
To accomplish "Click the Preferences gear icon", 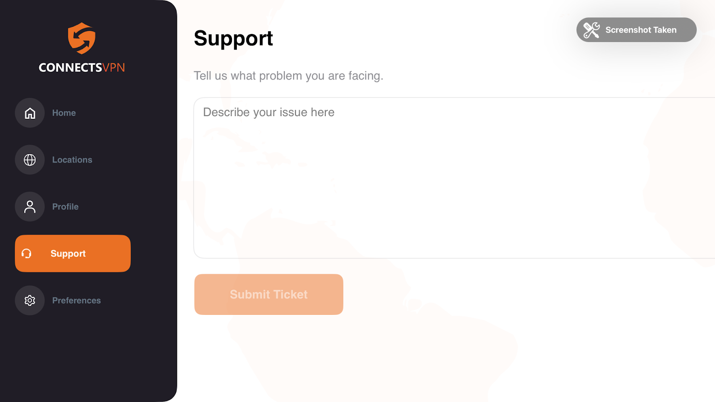I will pyautogui.click(x=30, y=301).
